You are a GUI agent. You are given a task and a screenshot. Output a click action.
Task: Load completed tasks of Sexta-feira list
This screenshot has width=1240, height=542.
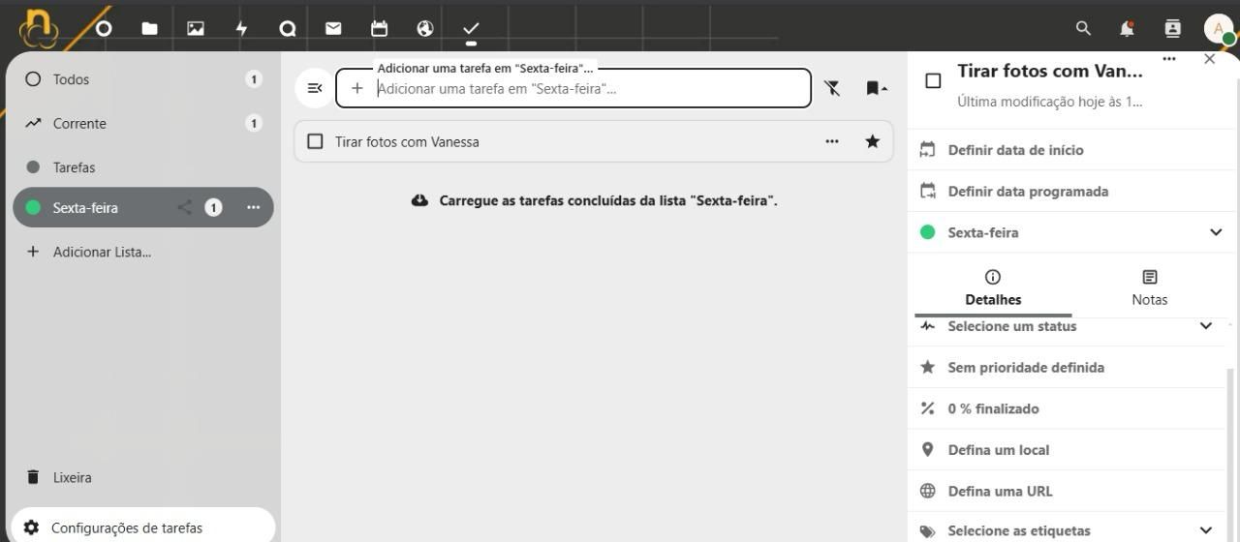point(594,200)
